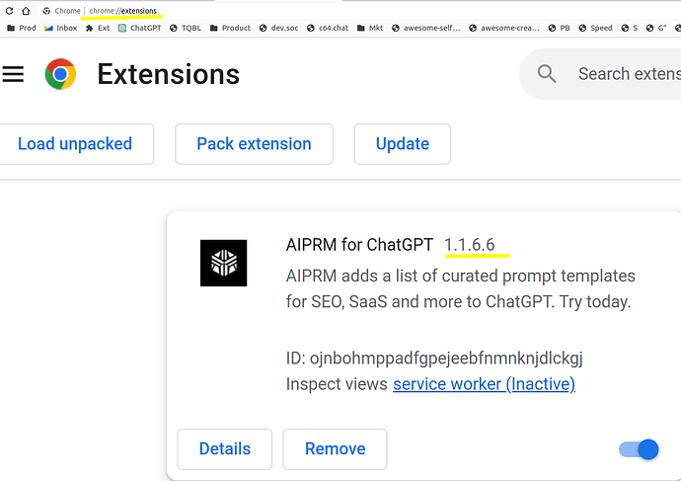Click the Chrome logo beside Extensions

60,74
